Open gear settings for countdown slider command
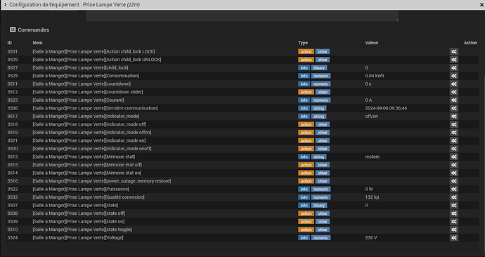Viewport: 485px width, 257px height. (x=454, y=92)
